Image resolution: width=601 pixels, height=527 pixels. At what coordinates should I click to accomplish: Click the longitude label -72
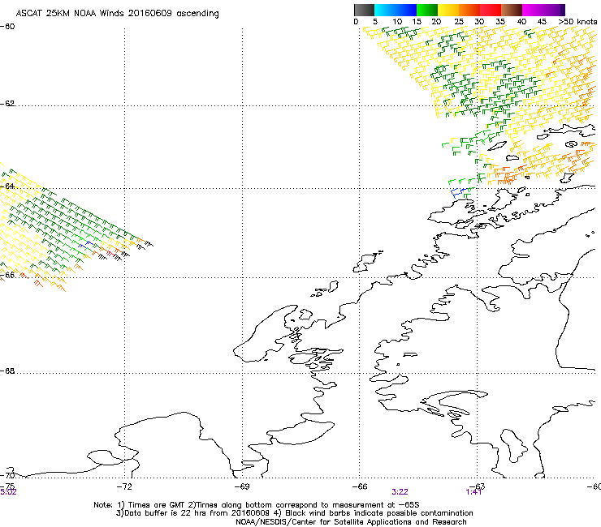(124, 486)
